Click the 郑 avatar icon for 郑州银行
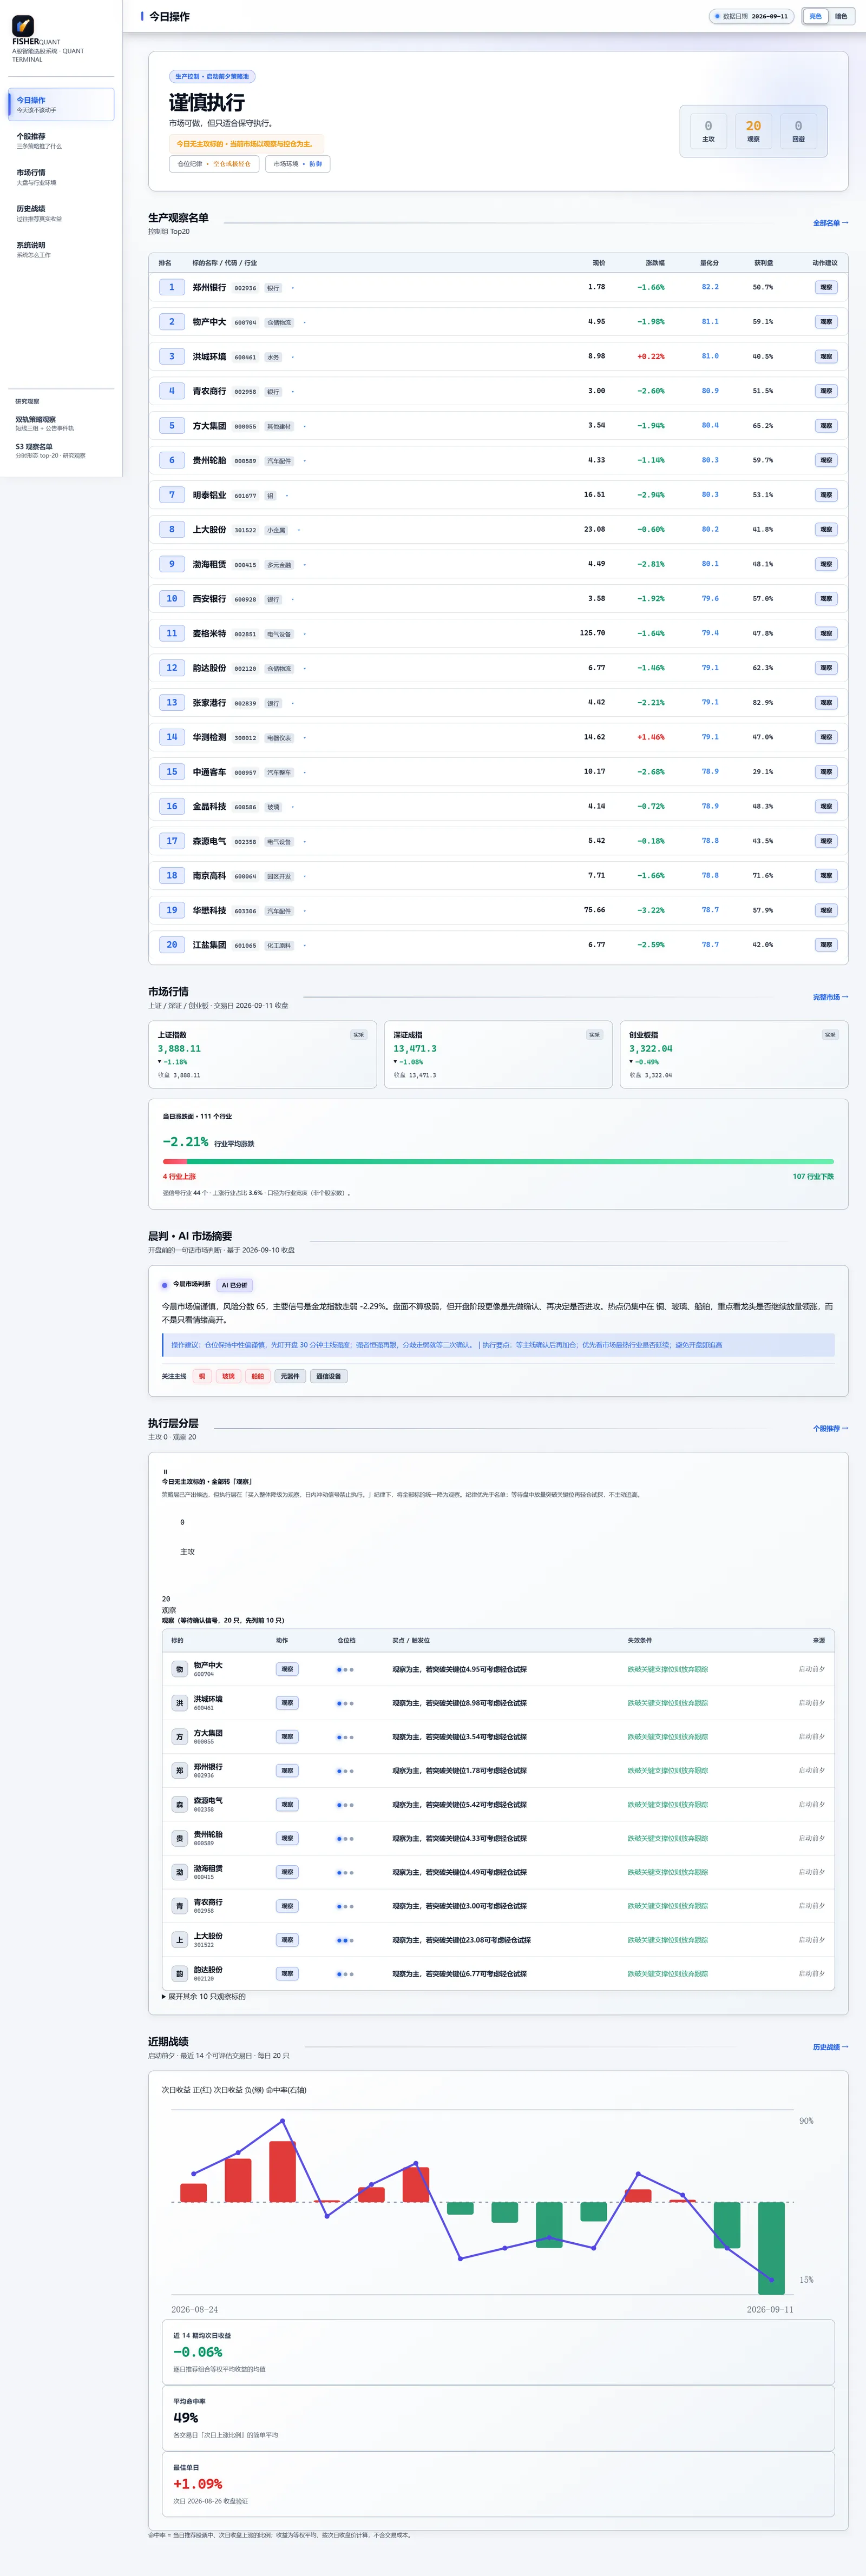This screenshot has height=2576, width=866. 180,1771
